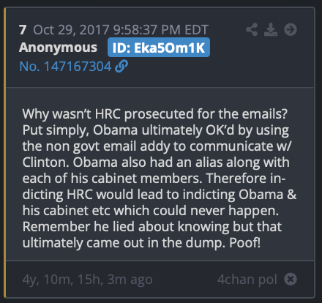322x303 pixels.
Task: Click the 4y, 10m, 15h, 3m ago text
Action: tap(88, 280)
